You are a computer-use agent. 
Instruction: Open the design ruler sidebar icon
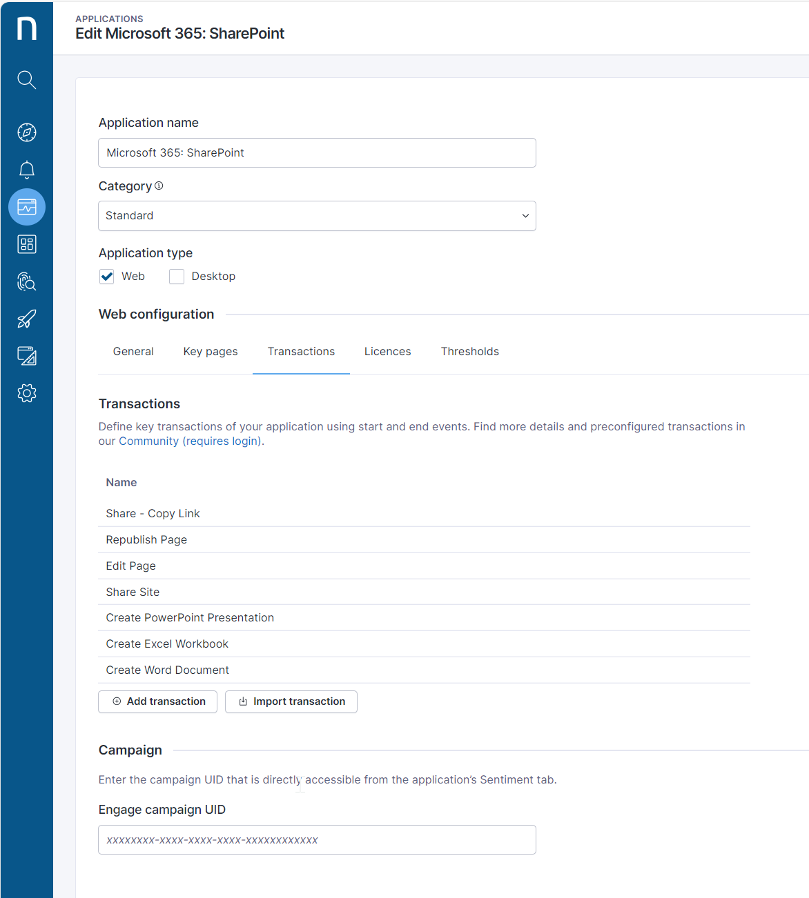click(27, 356)
